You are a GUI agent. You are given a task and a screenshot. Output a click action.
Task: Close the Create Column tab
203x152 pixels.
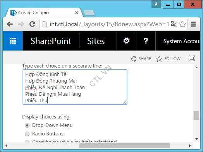(x=77, y=13)
